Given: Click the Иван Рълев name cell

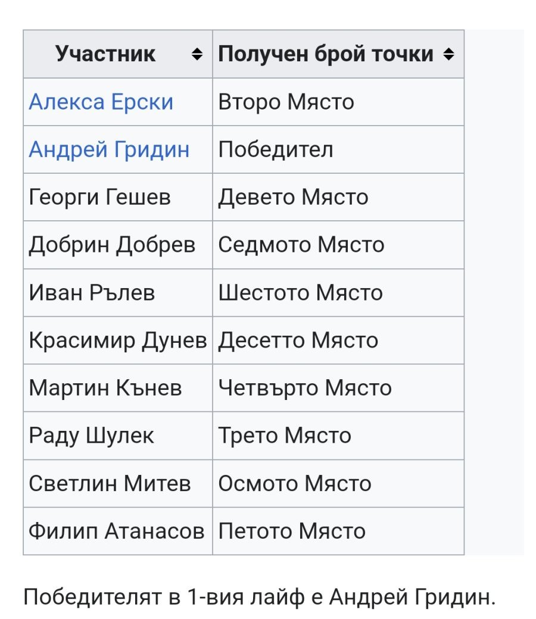Looking at the screenshot, I should [92, 292].
